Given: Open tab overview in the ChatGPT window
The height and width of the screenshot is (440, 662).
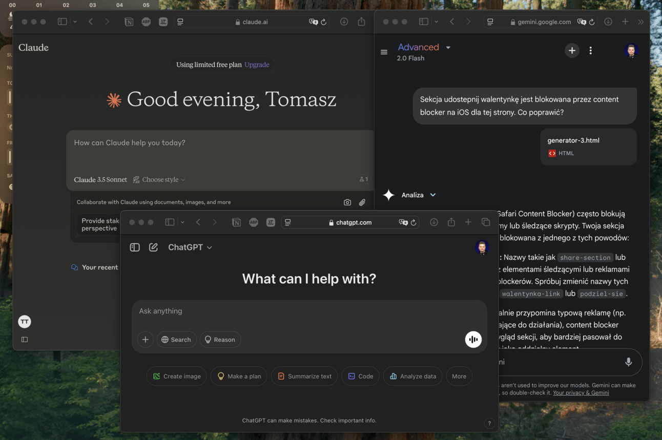Looking at the screenshot, I should [486, 222].
